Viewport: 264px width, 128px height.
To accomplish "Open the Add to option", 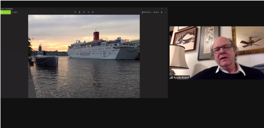I will click(15, 12).
